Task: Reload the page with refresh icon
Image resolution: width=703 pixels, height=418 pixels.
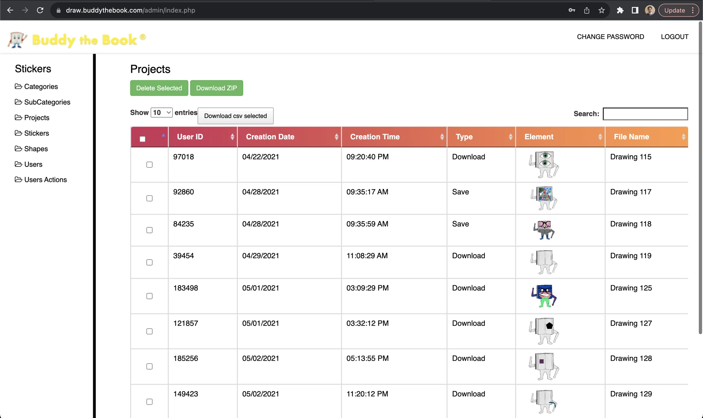Action: [40, 10]
